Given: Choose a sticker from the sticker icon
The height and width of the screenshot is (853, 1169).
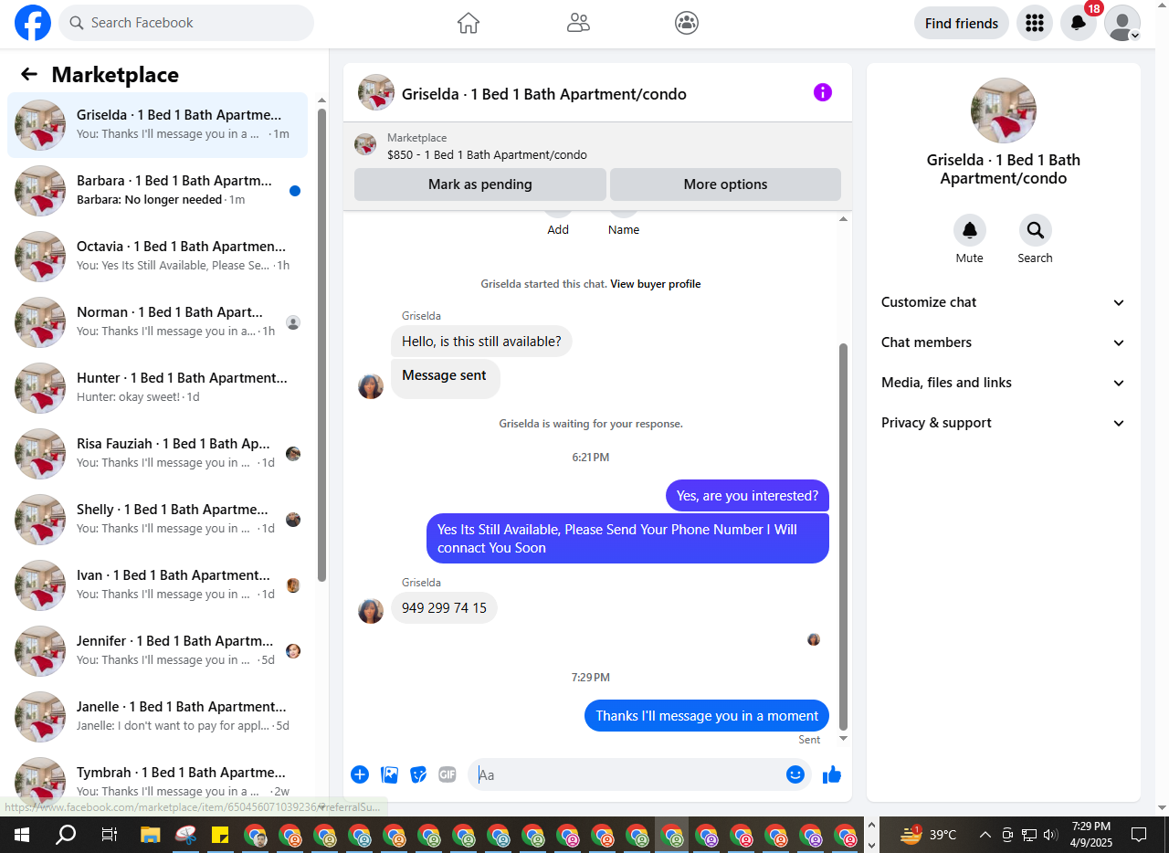Looking at the screenshot, I should click(419, 774).
